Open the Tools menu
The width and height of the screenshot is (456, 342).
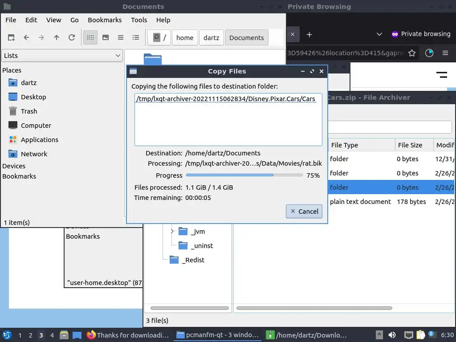[x=139, y=20]
